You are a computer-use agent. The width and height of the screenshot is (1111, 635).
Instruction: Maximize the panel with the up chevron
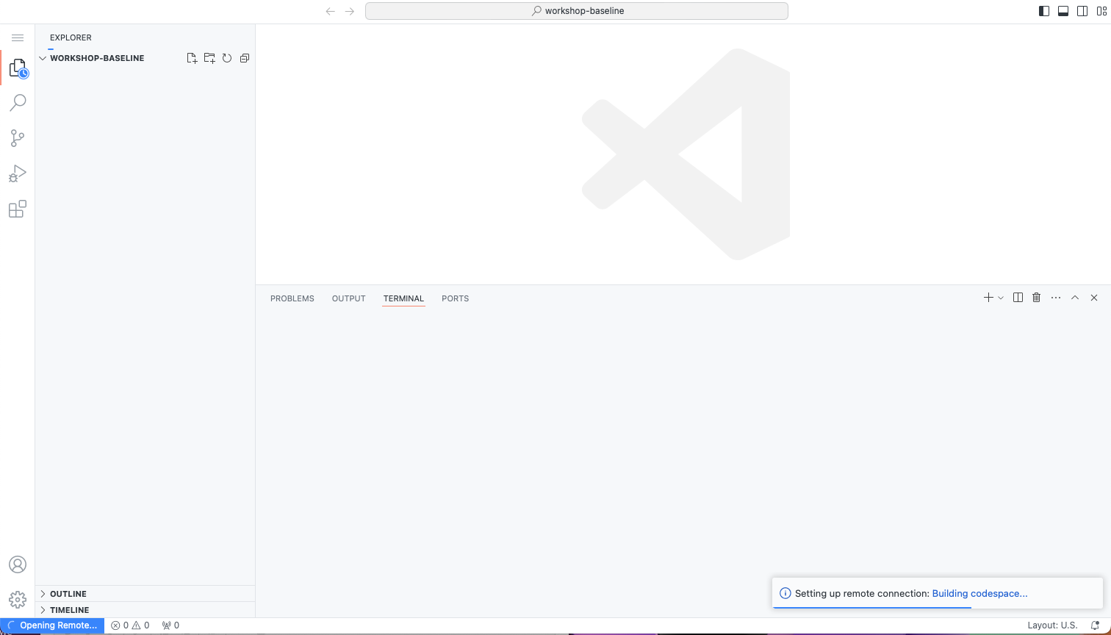(x=1075, y=298)
